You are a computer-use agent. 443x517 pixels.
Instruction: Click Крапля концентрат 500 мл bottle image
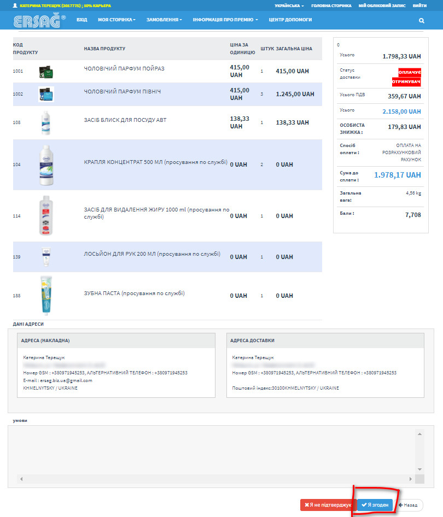coord(46,164)
